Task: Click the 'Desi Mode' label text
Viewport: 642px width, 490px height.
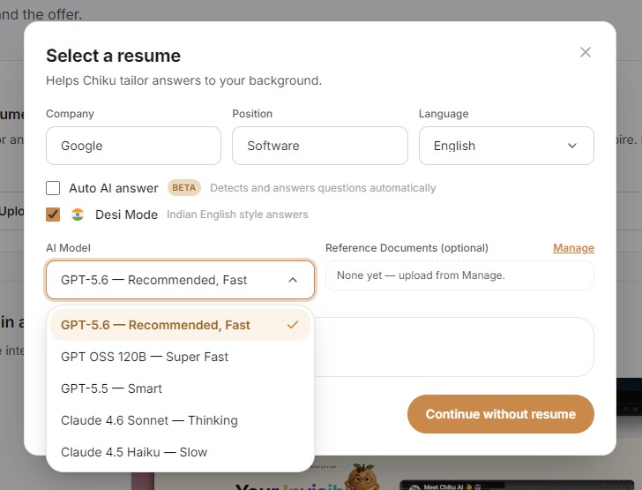Action: pos(126,215)
